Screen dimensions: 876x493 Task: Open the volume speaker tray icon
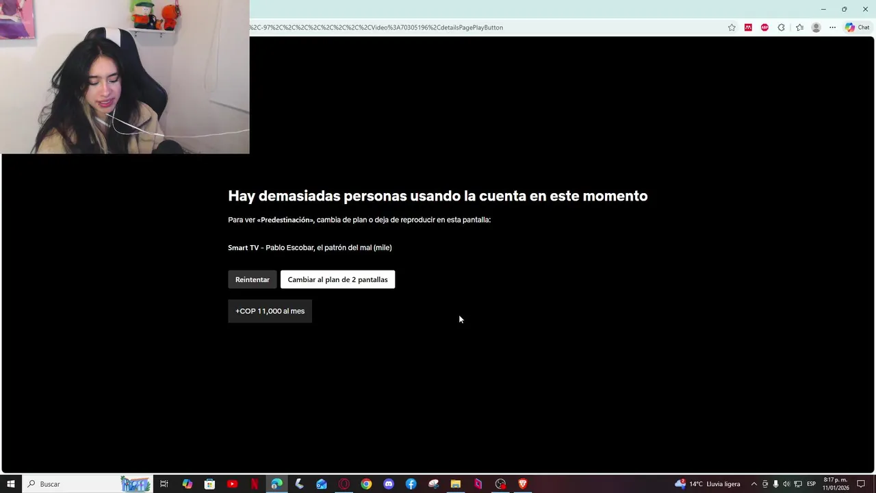click(x=786, y=484)
